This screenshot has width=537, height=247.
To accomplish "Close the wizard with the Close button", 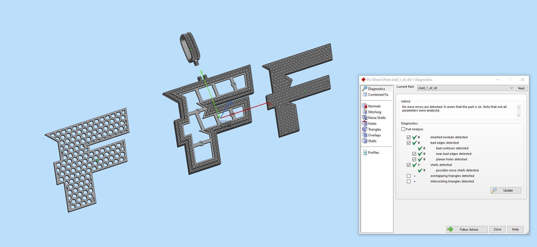I will (497, 229).
